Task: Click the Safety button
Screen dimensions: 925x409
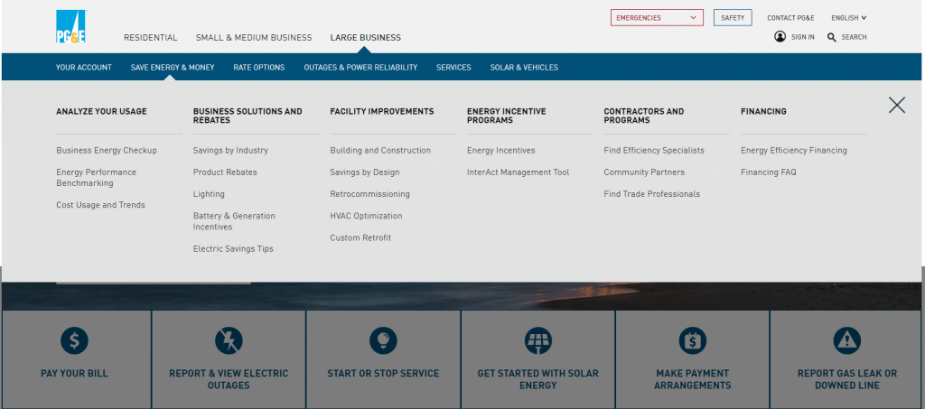Action: 733,18
